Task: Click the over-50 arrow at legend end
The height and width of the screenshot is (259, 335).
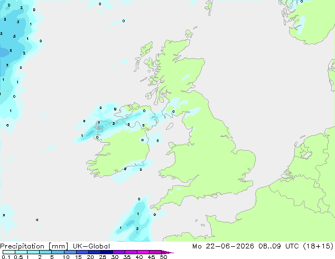Action: 168,253
